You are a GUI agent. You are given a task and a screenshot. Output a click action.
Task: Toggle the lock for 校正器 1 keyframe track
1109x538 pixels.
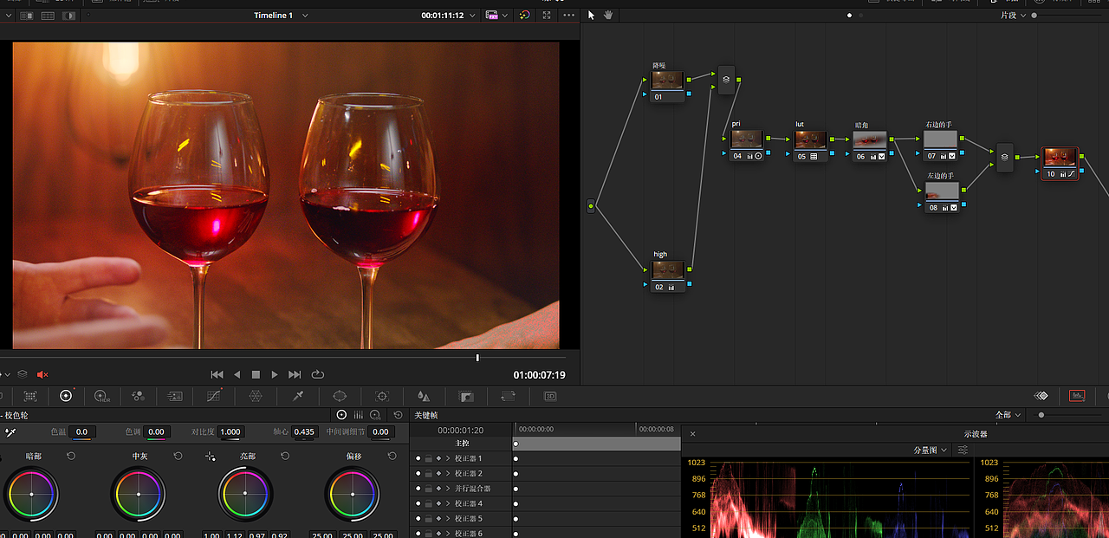tap(428, 458)
